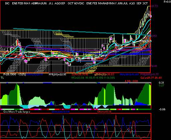The height and width of the screenshot is (140, 171).
Task: Click the 14.41 price level label
Action: [154, 66]
